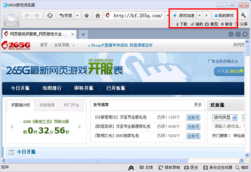Viewport: 251px width, 172px height.
Task: Click the browser forward arrow
Action: click(x=37, y=15)
